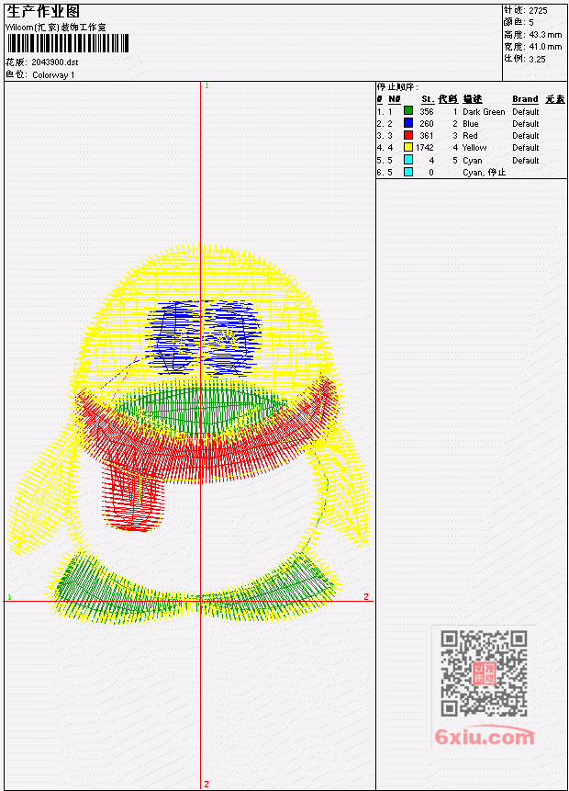Click the "N#" column header
The image size is (569, 791).
394,99
